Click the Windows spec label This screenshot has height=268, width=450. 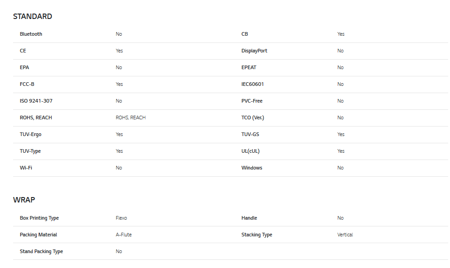click(x=252, y=168)
